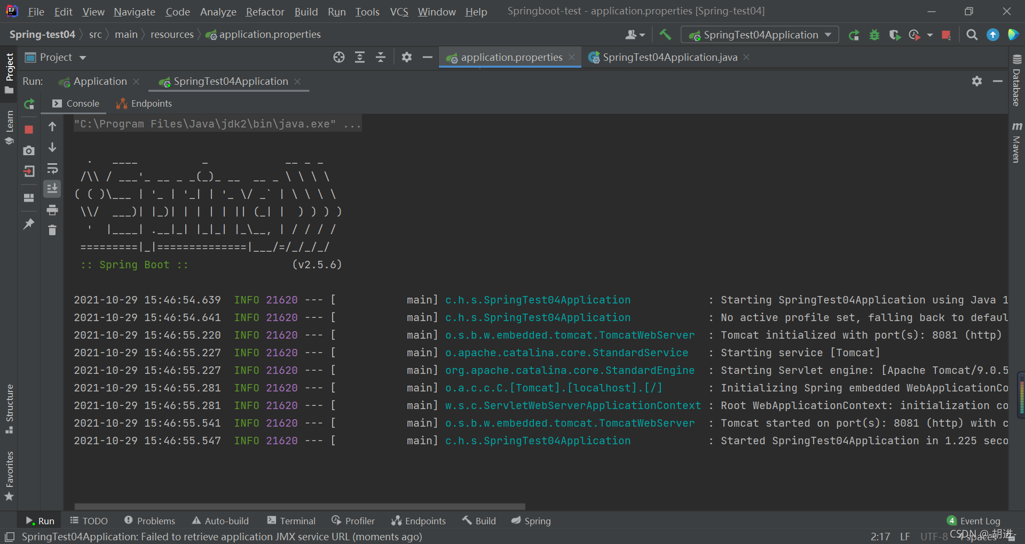Click the Profiler run icon in toolbar

pyautogui.click(x=914, y=35)
